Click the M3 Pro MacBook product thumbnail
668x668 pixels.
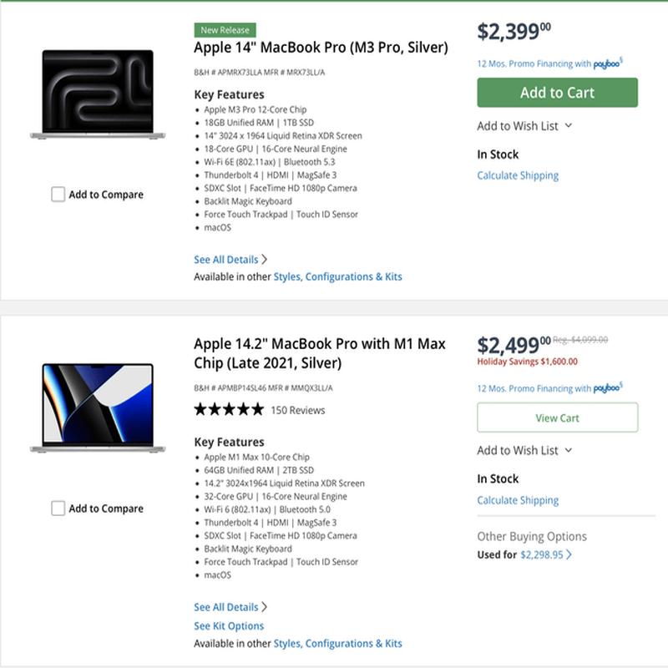[98, 94]
